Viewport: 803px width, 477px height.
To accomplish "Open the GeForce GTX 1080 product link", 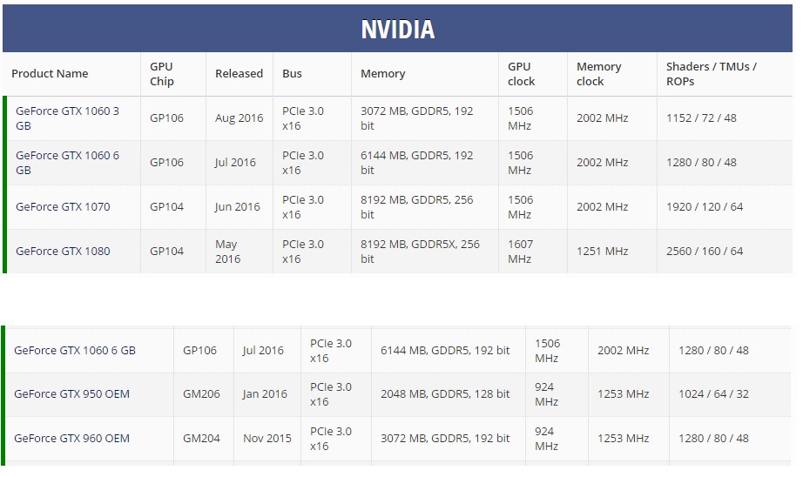I will pyautogui.click(x=63, y=252).
